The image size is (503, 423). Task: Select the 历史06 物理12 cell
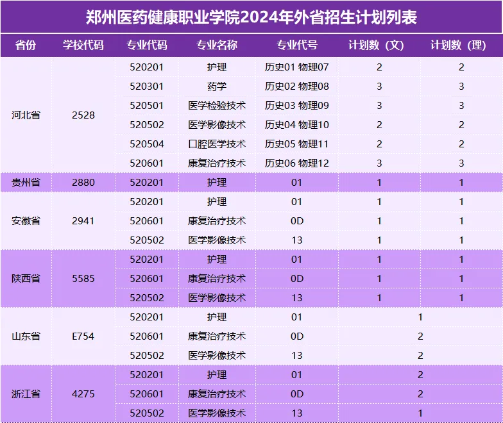(296, 163)
